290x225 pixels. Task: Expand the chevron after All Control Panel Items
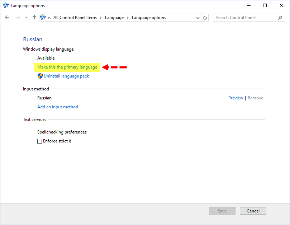[101, 18]
